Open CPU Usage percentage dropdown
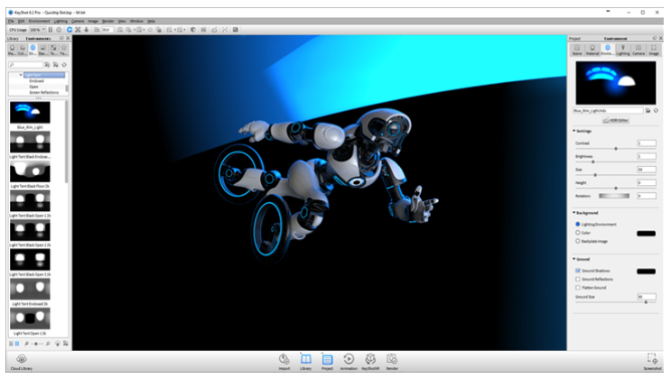 click(x=37, y=30)
